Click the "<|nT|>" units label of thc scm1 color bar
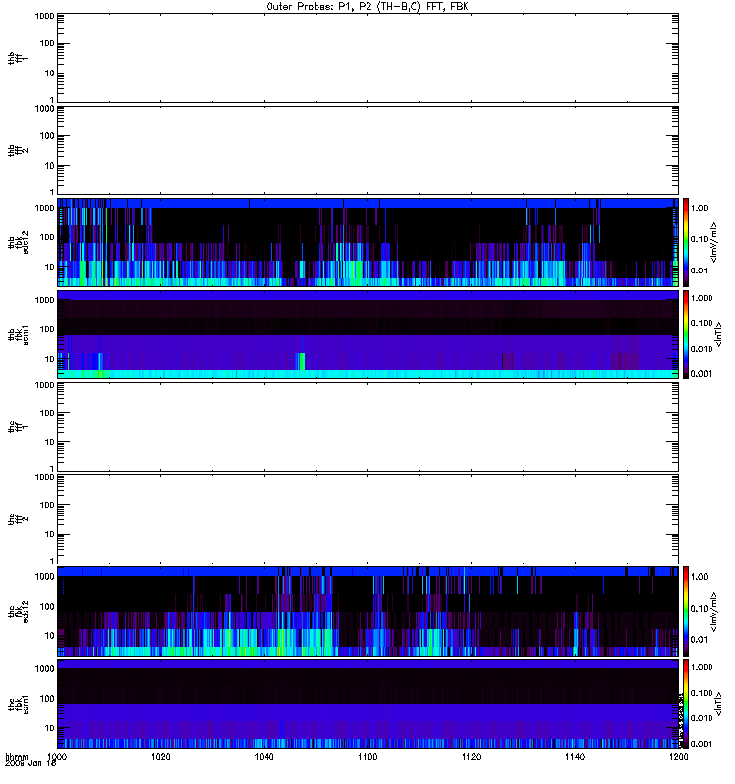The image size is (735, 784). coord(718,704)
